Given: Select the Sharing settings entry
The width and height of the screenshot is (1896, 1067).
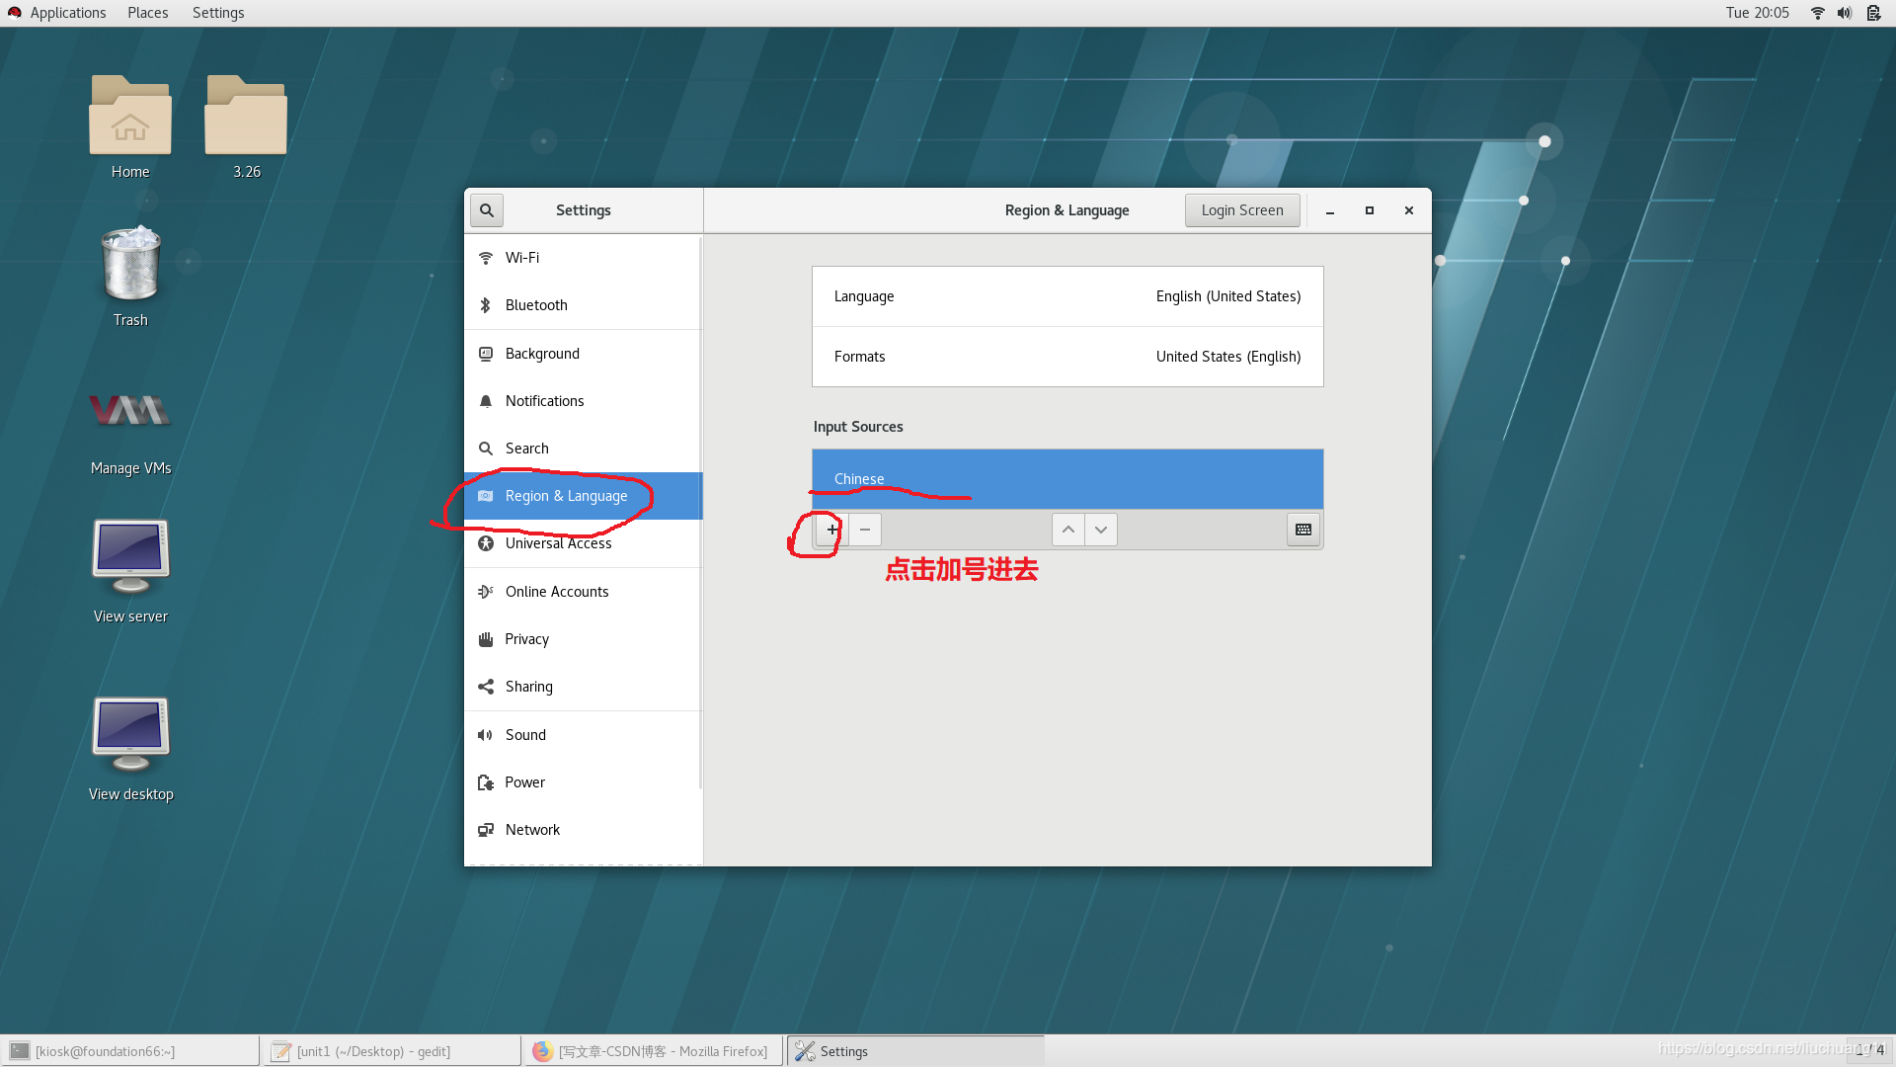Looking at the screenshot, I should [529, 686].
